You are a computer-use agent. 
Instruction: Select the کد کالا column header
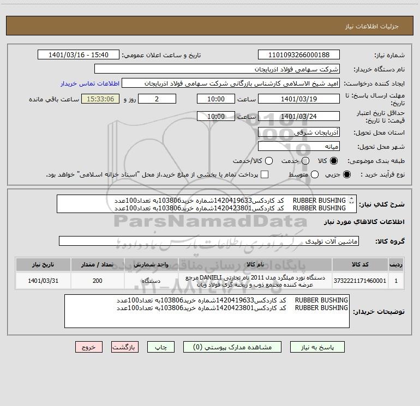click(x=360, y=265)
